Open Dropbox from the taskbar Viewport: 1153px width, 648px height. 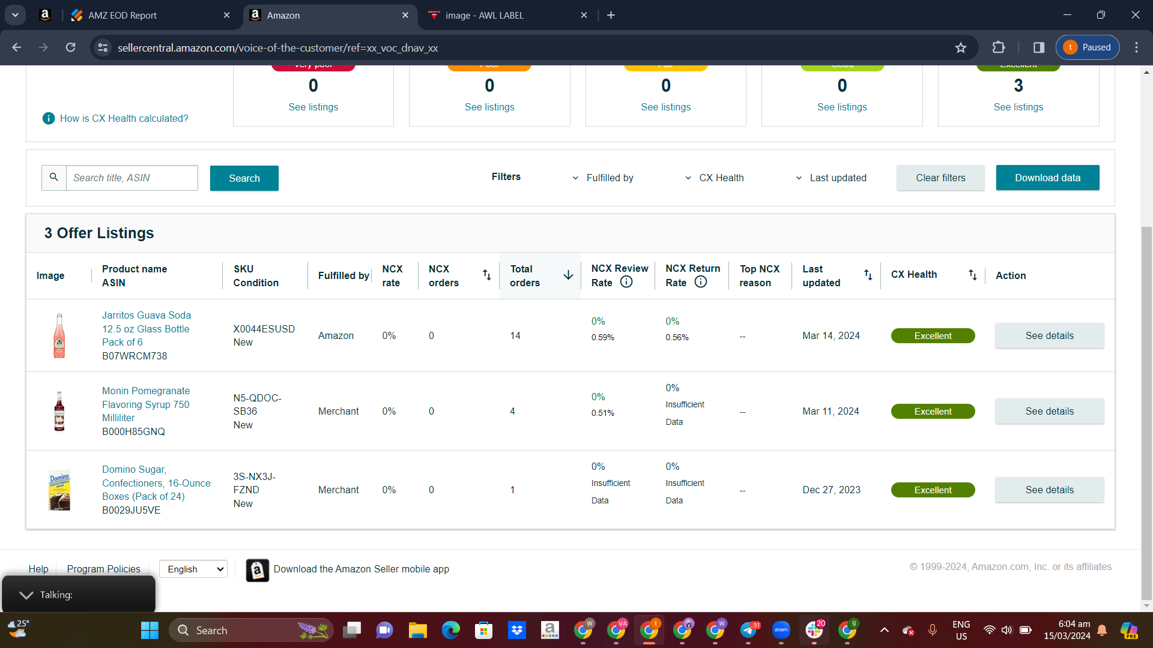point(516,631)
